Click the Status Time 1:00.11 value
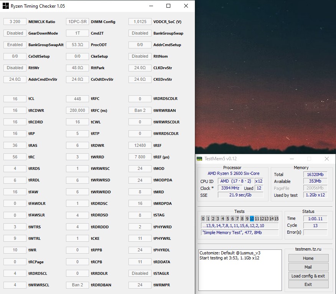 315,219
